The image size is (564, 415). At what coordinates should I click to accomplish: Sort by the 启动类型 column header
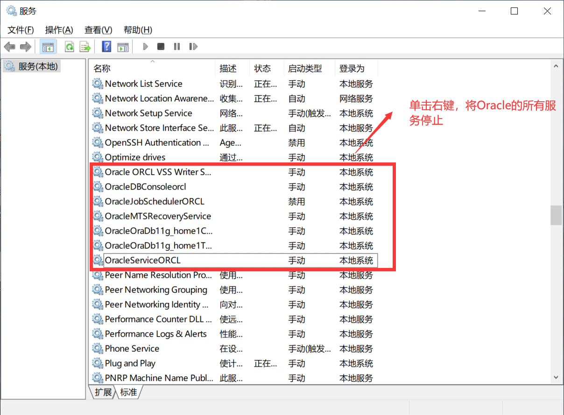click(309, 69)
